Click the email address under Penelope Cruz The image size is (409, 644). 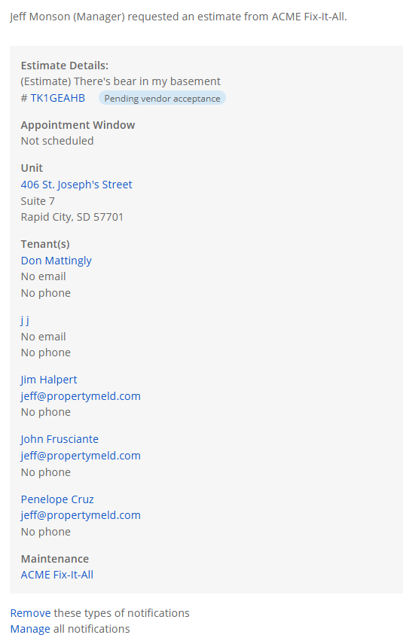(x=81, y=515)
